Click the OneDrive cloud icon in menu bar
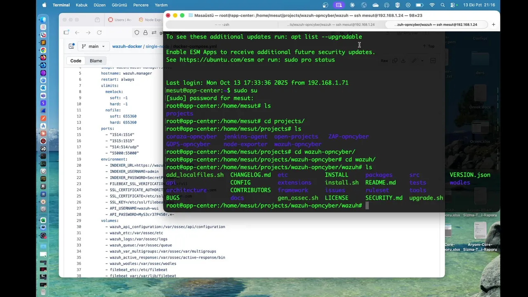This screenshot has height=297, width=528. (x=375, y=5)
